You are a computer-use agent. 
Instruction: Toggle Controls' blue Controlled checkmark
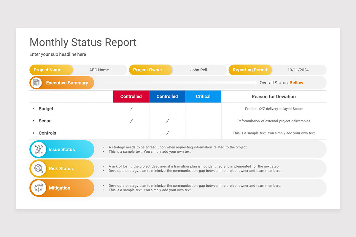(167, 133)
